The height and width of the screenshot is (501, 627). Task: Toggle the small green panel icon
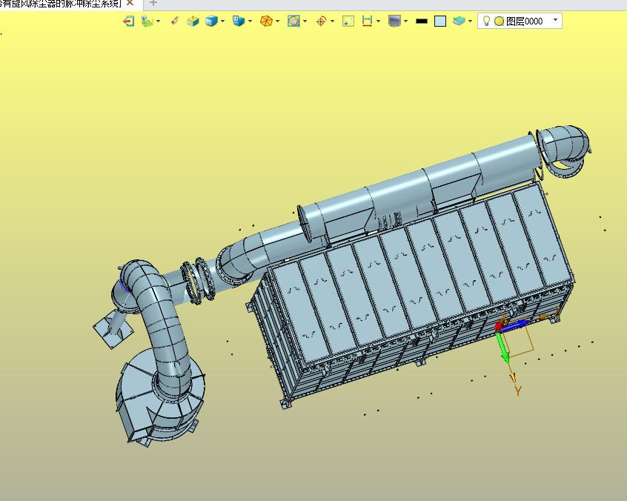point(348,21)
